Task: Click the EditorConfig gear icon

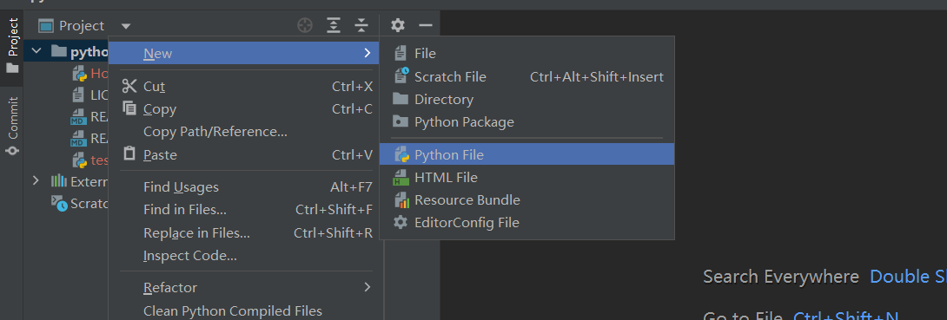Action: click(x=401, y=222)
